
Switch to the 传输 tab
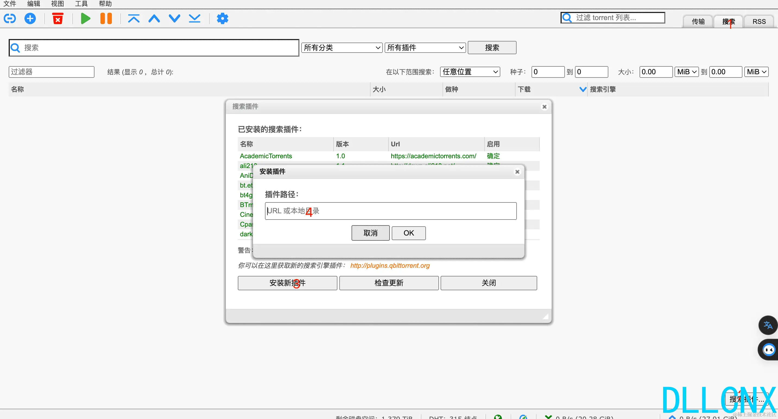[x=698, y=21]
